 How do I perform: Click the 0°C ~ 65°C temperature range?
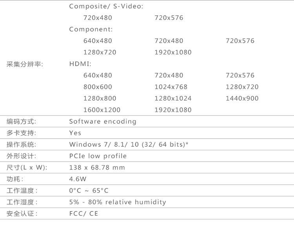pyautogui.click(x=89, y=191)
